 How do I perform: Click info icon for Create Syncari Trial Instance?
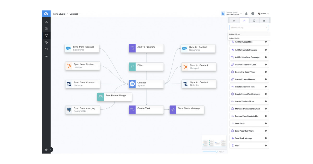[266, 94]
